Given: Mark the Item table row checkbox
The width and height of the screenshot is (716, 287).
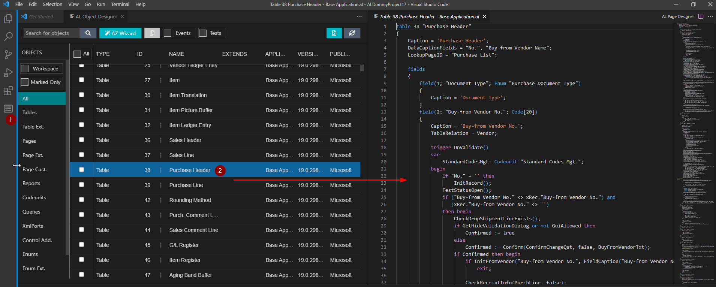Looking at the screenshot, I should (x=81, y=80).
